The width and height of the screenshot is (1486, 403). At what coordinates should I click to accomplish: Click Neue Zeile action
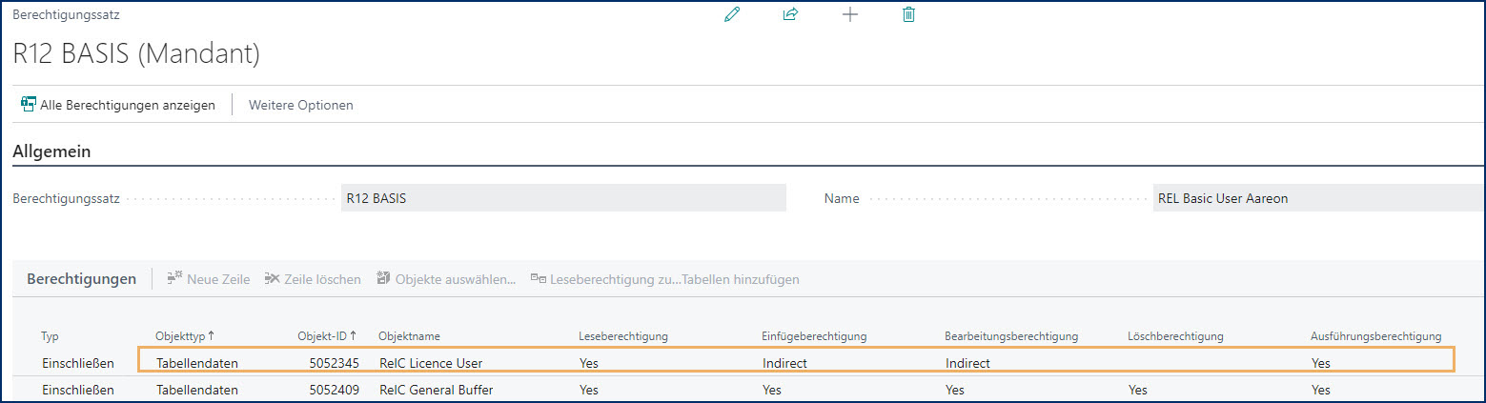209,279
